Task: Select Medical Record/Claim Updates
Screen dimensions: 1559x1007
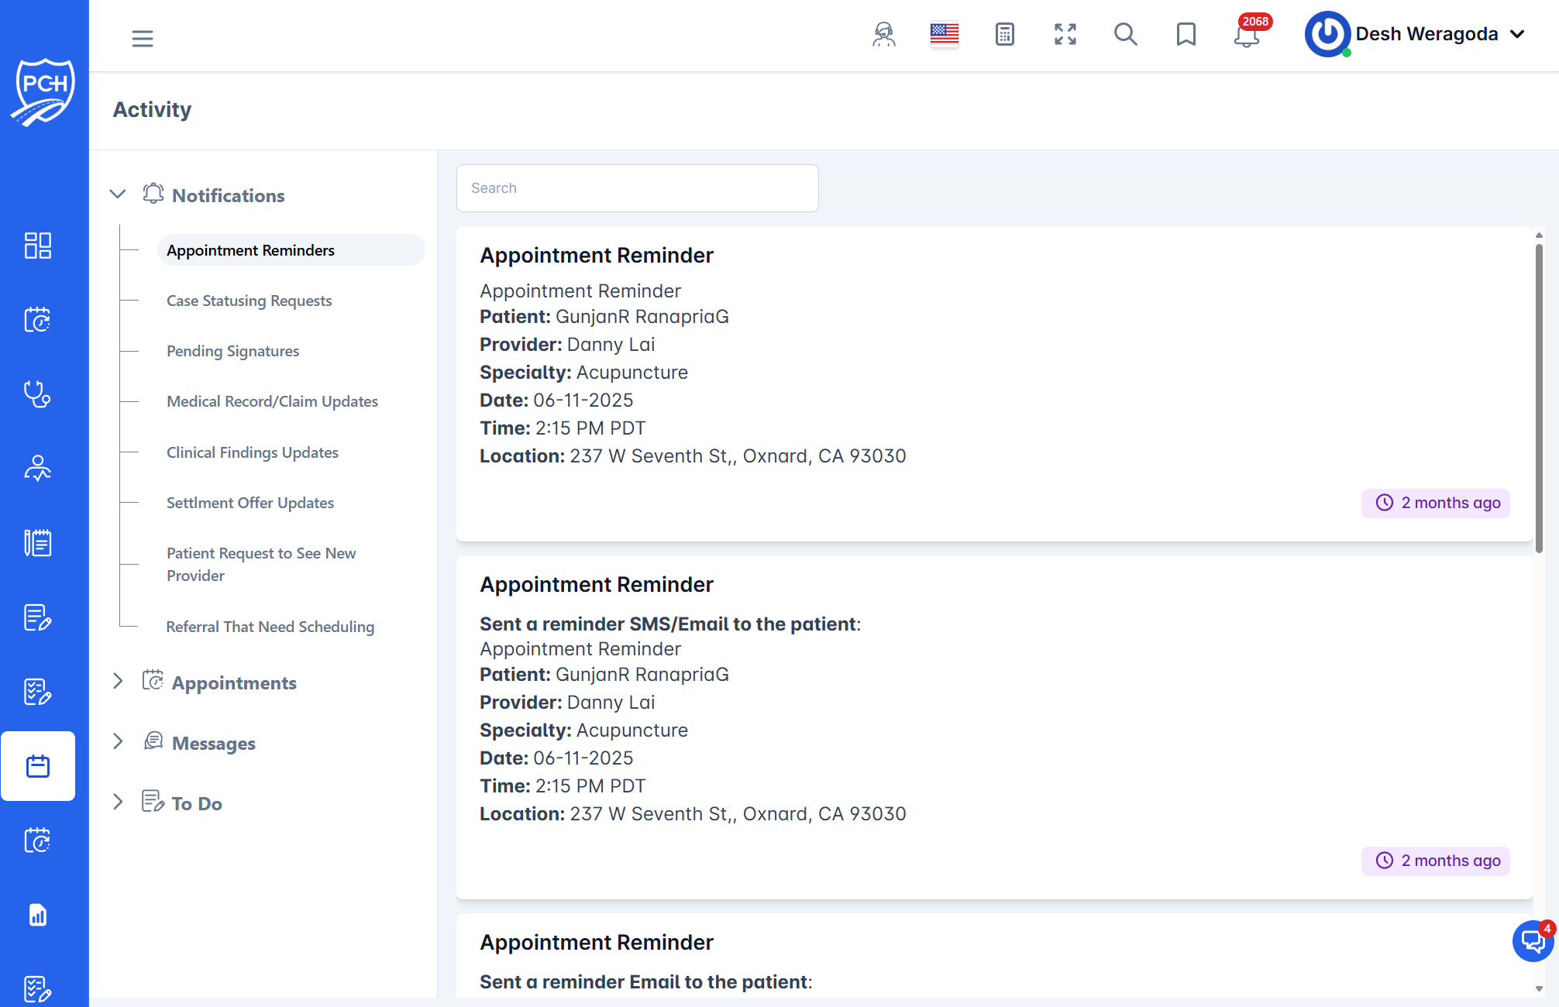Action: pos(272,401)
